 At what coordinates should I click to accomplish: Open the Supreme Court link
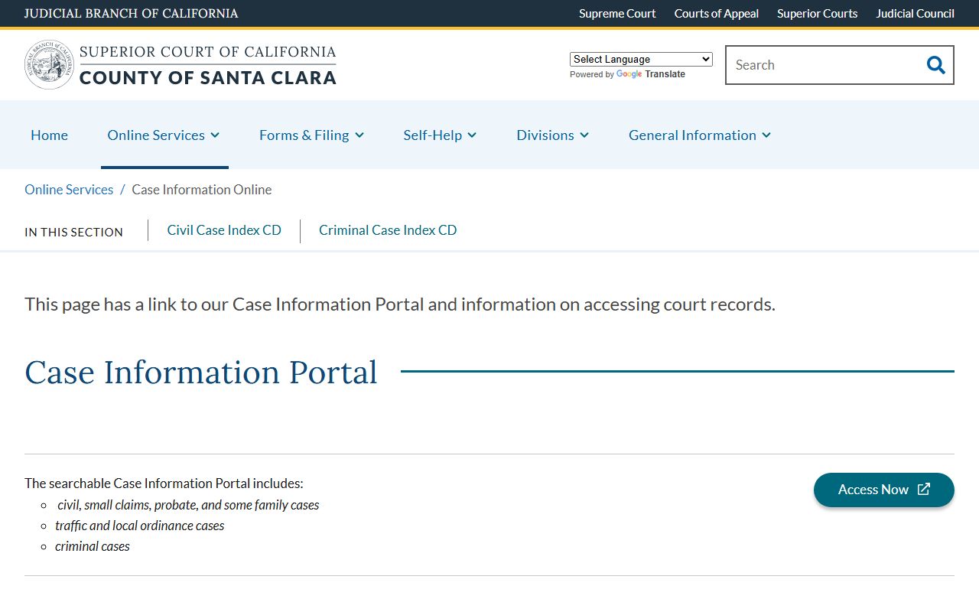point(617,14)
